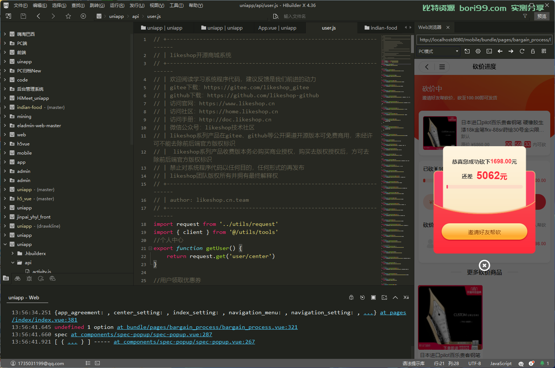
Task: Click the notification bell in status bar
Action: [x=542, y=363]
